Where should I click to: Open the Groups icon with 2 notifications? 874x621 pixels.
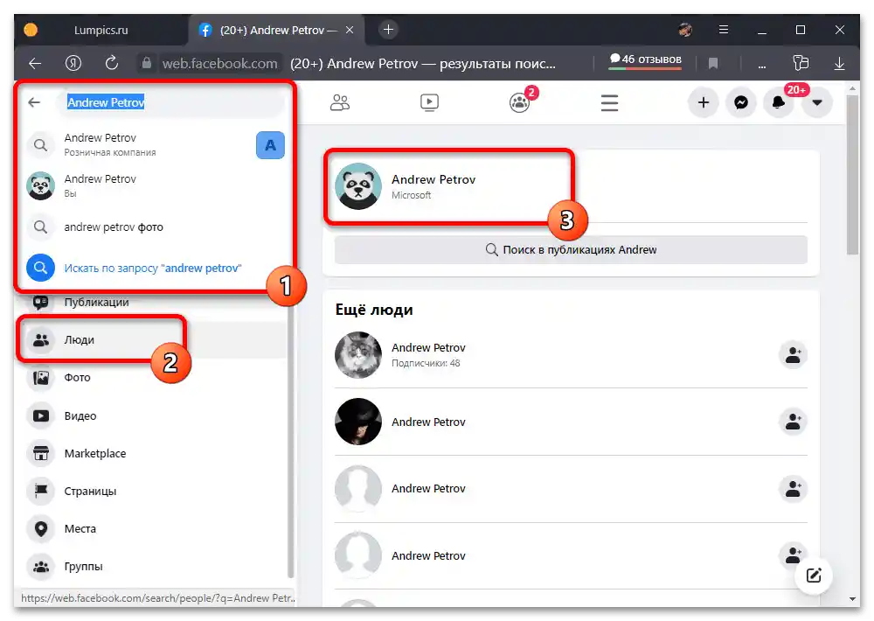tap(519, 102)
